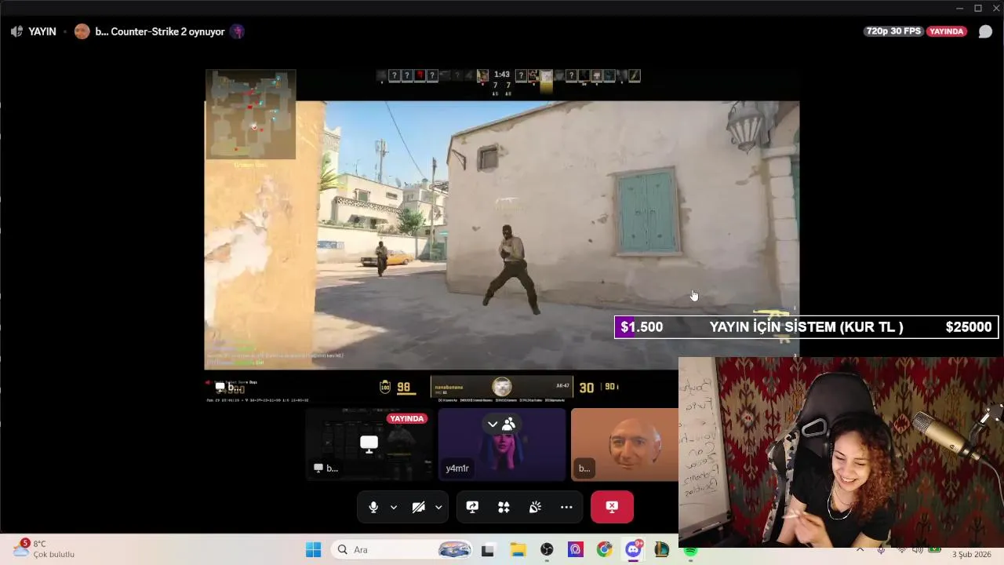This screenshot has width=1004, height=565.
Task: Open microphone input options dropdown arrow
Action: click(x=394, y=507)
